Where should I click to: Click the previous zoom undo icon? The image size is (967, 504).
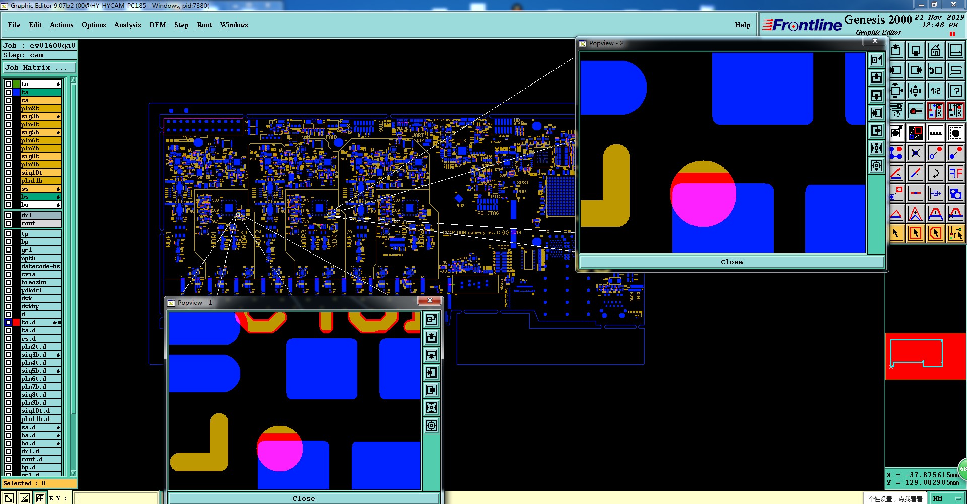pyautogui.click(x=936, y=70)
